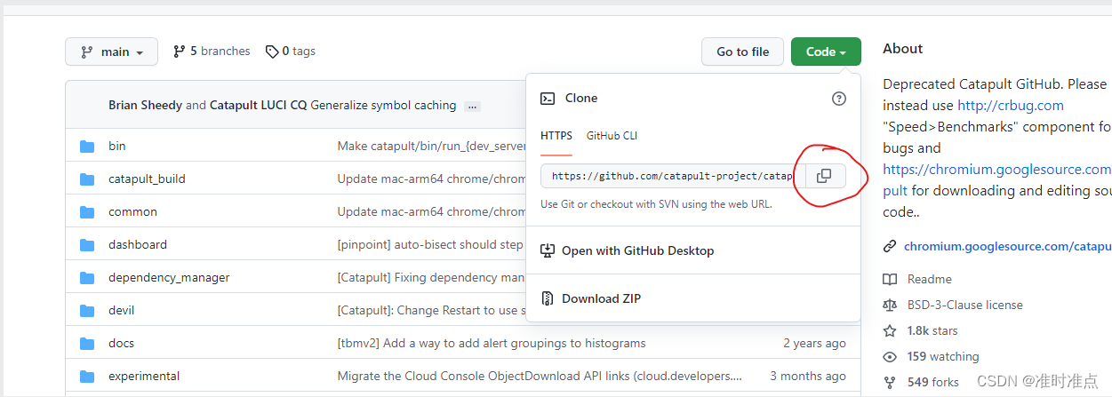Click the stars star icon
This screenshot has height=397, width=1112.
pyautogui.click(x=890, y=331)
